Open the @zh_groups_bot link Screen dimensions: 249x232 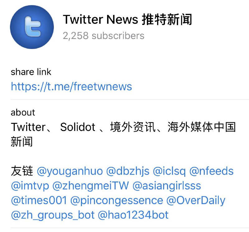pyautogui.click(x=53, y=215)
